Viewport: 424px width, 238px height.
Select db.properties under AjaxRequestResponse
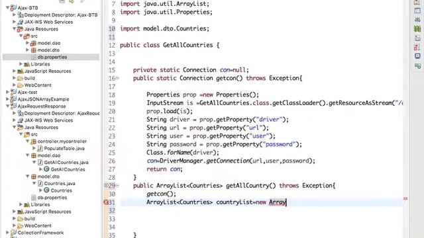(x=52, y=198)
